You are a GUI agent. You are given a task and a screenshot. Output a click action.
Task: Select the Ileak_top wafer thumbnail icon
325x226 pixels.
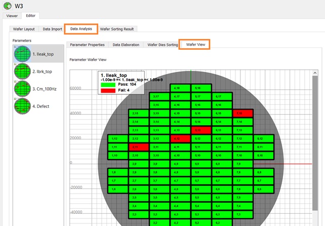coord(22,54)
